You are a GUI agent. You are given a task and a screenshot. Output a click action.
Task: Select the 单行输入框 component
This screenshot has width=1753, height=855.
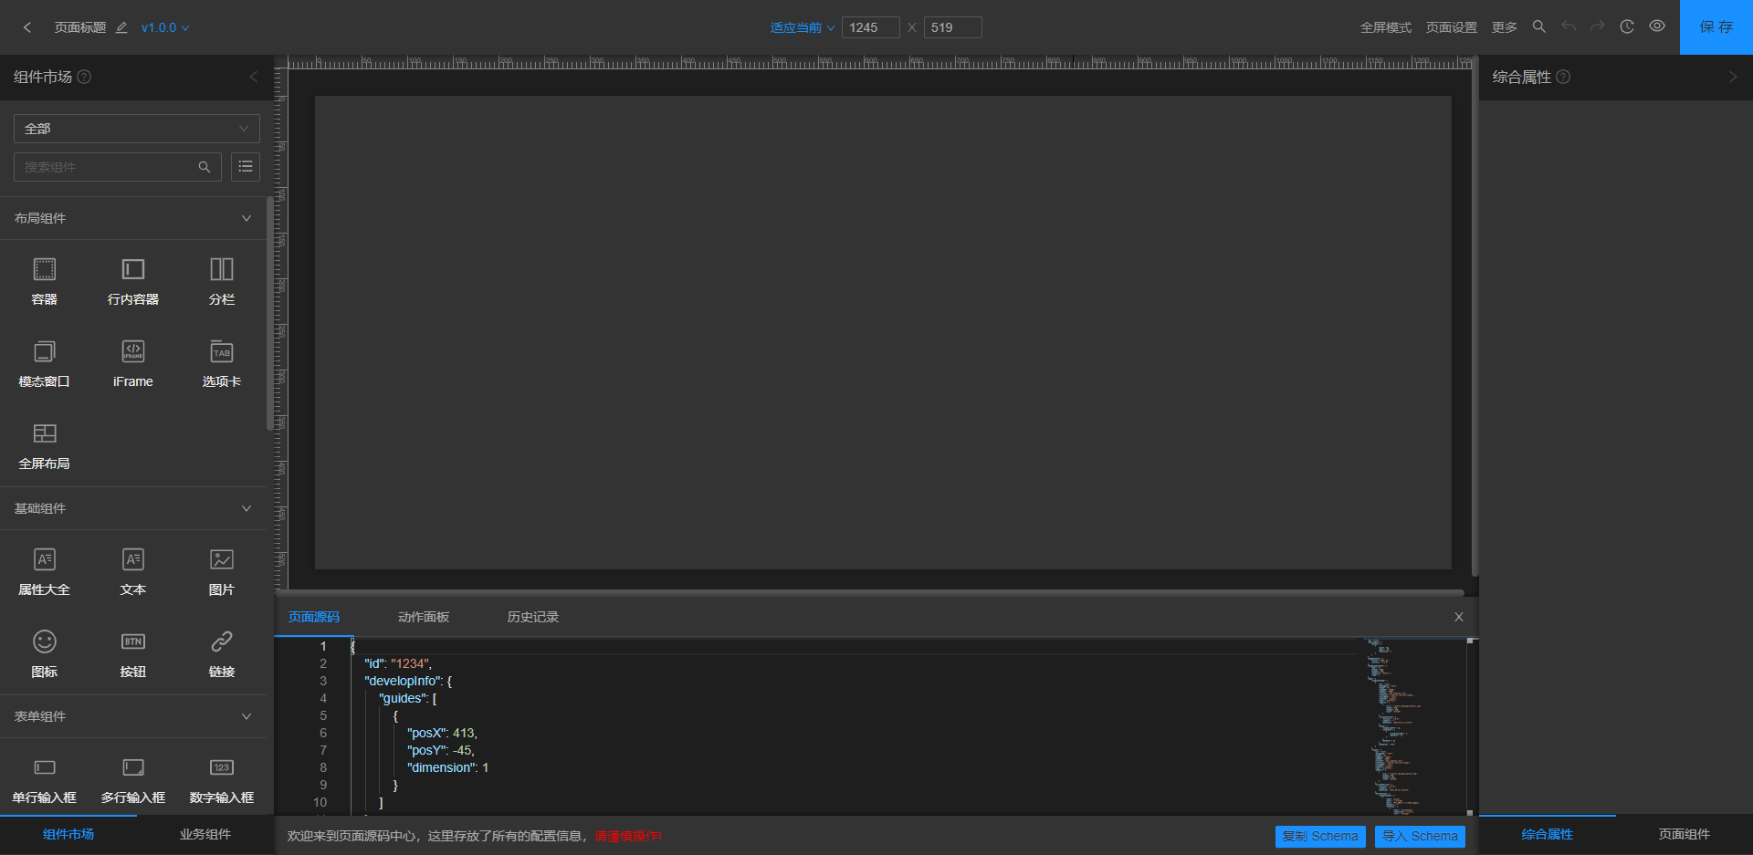point(45,780)
